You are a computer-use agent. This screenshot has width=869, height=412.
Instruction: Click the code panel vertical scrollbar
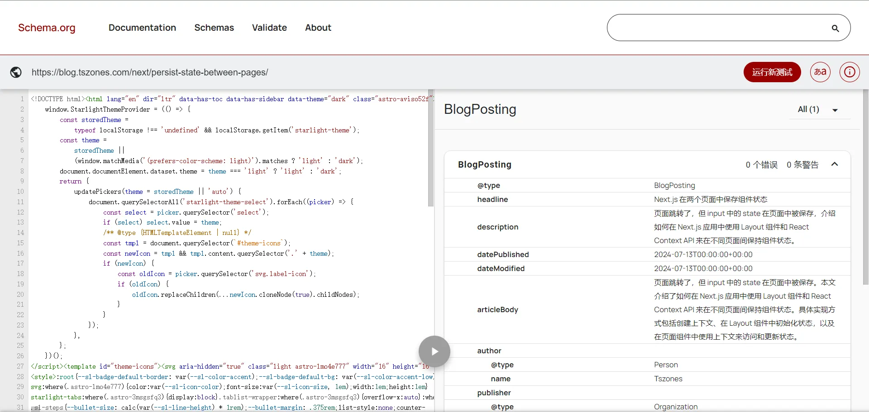point(431,148)
